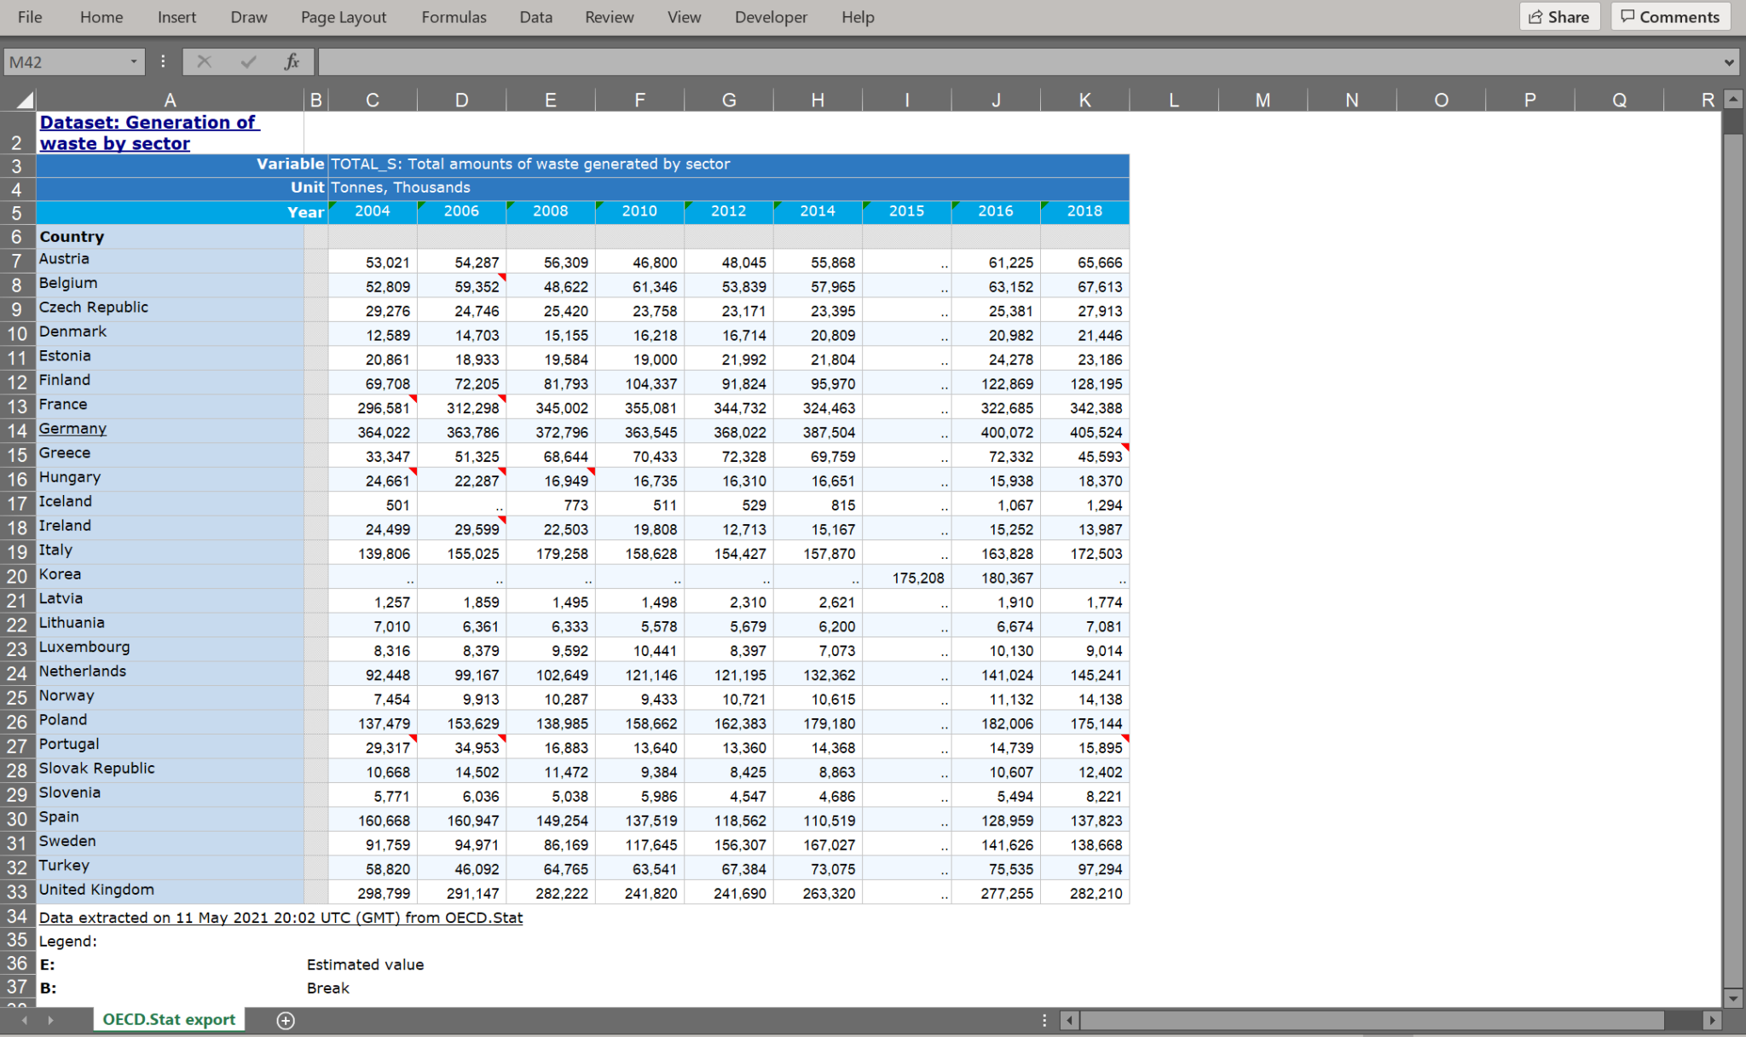Click Korea 2015 value 175,208
The width and height of the screenshot is (1746, 1037).
906,578
